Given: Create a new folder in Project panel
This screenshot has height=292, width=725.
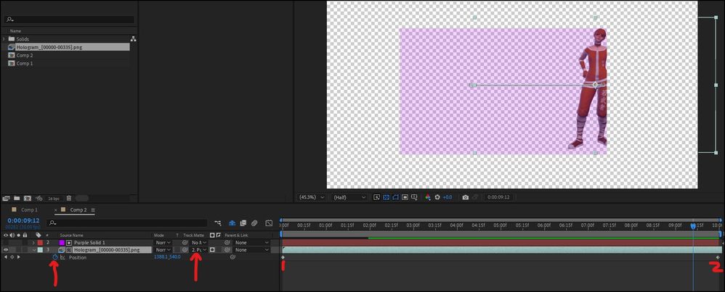Looking at the screenshot, I should 17,199.
